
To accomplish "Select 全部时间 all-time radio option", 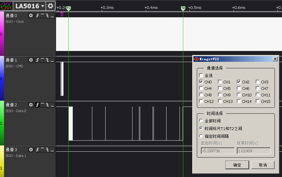I will [x=201, y=121].
